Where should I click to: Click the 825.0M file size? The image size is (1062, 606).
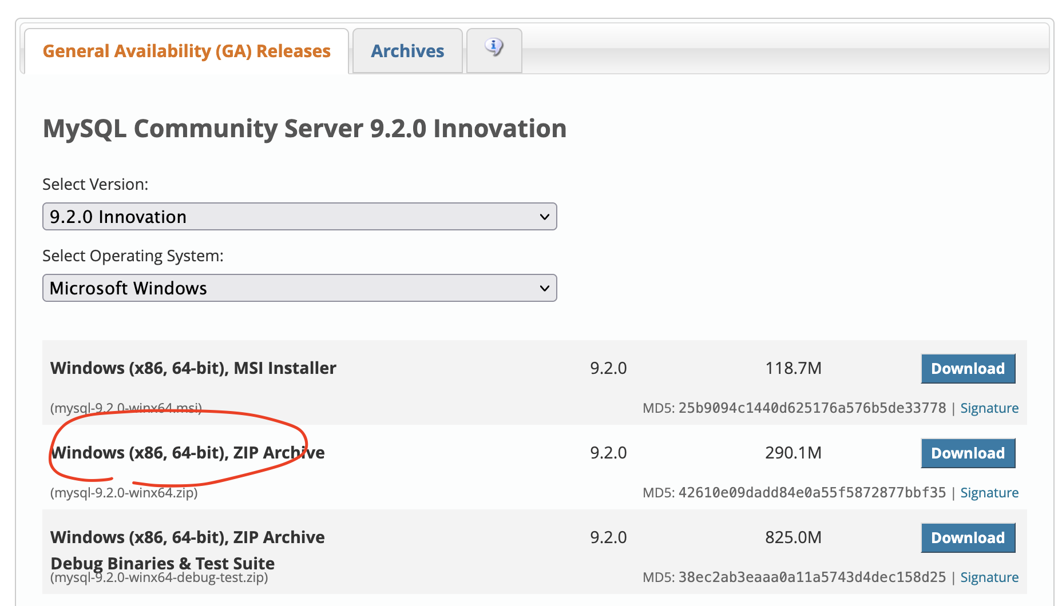coord(793,537)
